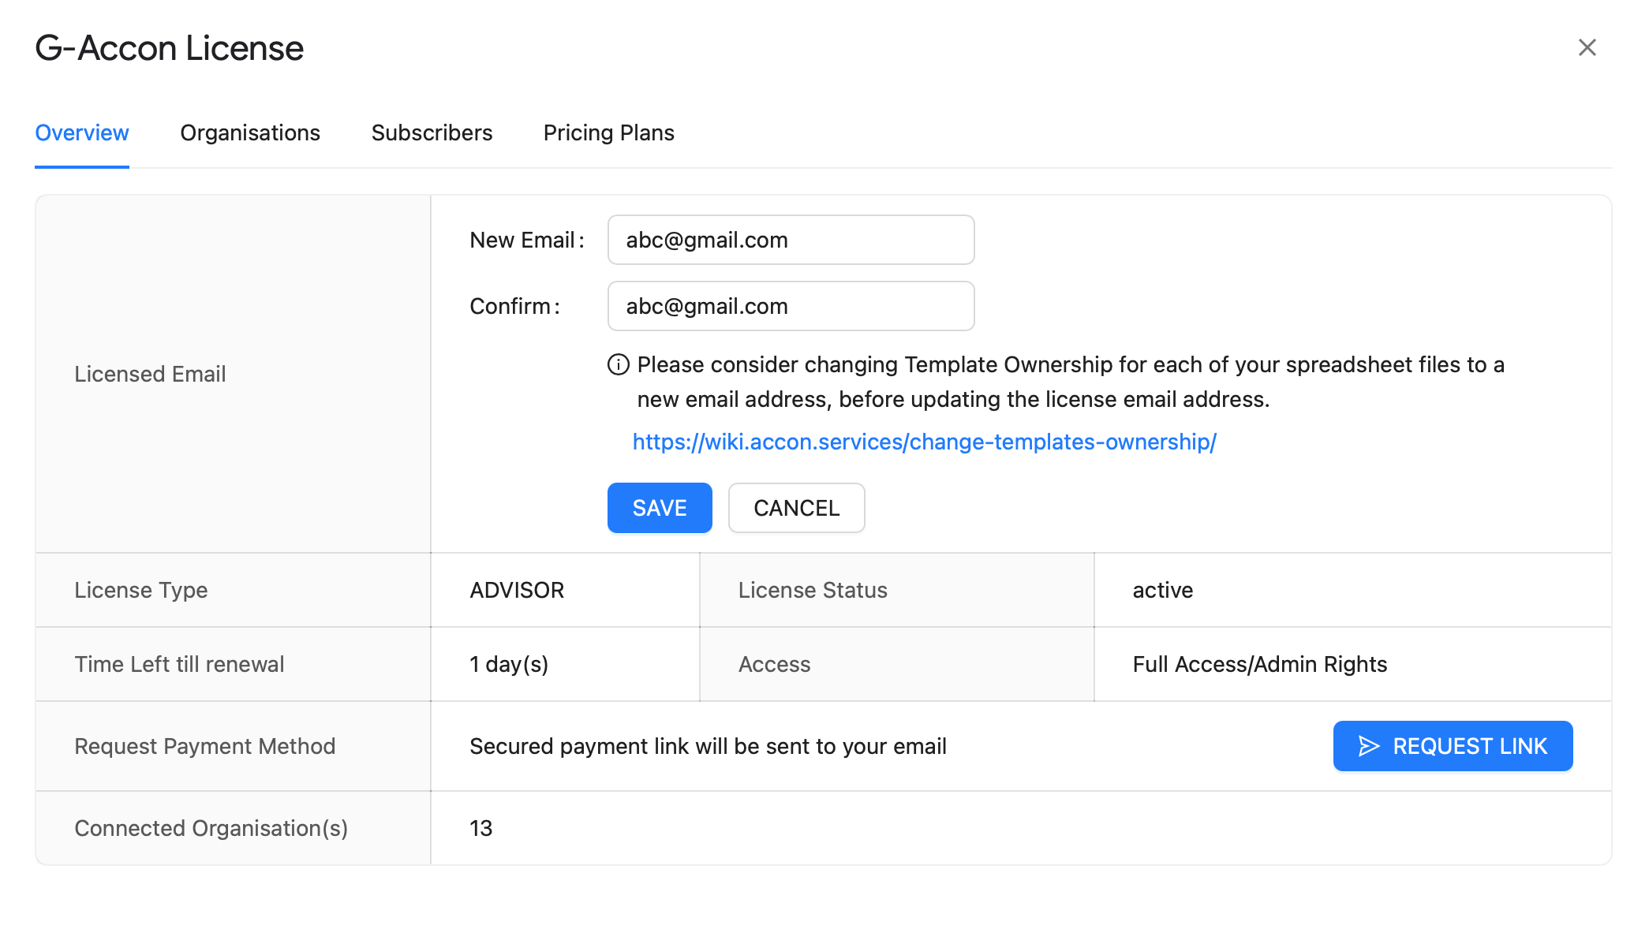Screen dimensions: 1649x940
Task: Click the License Type label
Action: point(141,590)
